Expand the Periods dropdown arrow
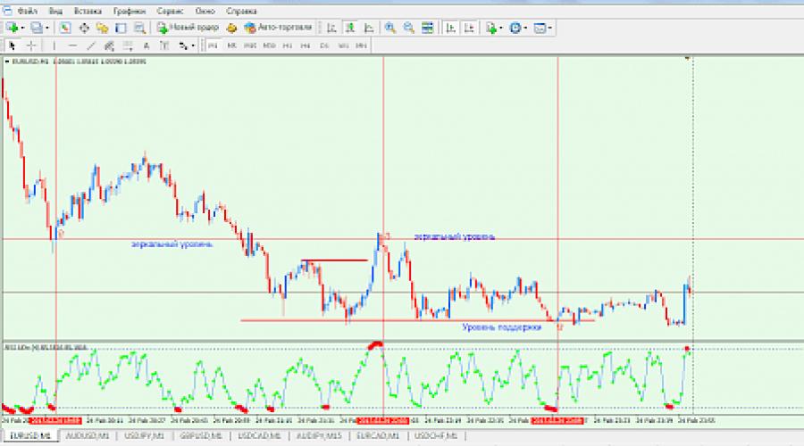804x446 pixels. [x=525, y=28]
